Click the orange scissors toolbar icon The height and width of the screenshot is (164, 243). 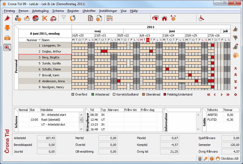coord(45,18)
